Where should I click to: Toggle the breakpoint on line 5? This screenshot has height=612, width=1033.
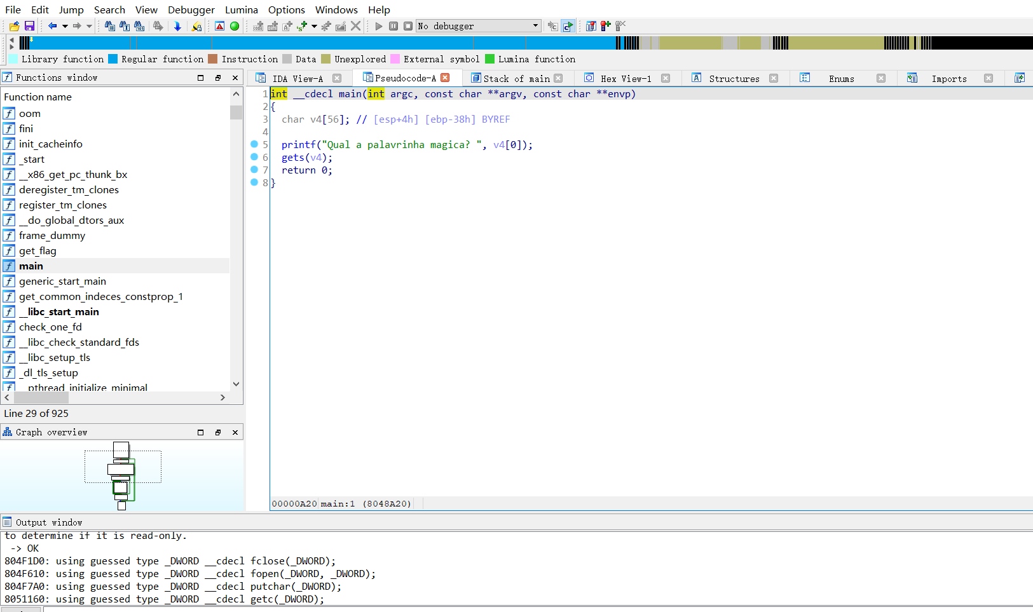click(x=254, y=145)
